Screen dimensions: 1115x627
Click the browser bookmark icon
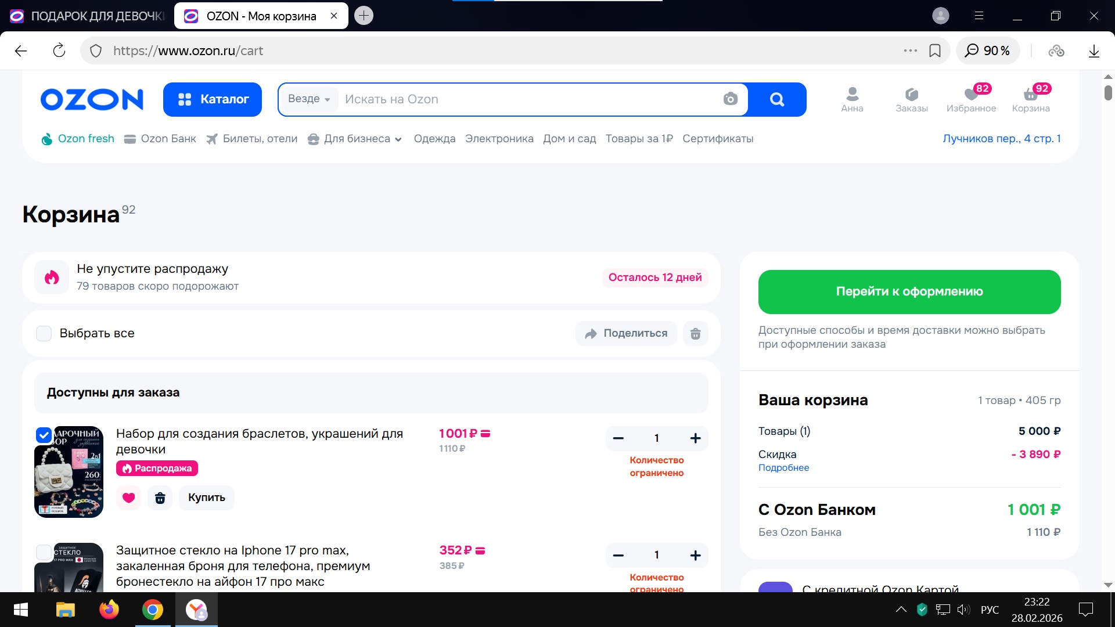pyautogui.click(x=935, y=51)
